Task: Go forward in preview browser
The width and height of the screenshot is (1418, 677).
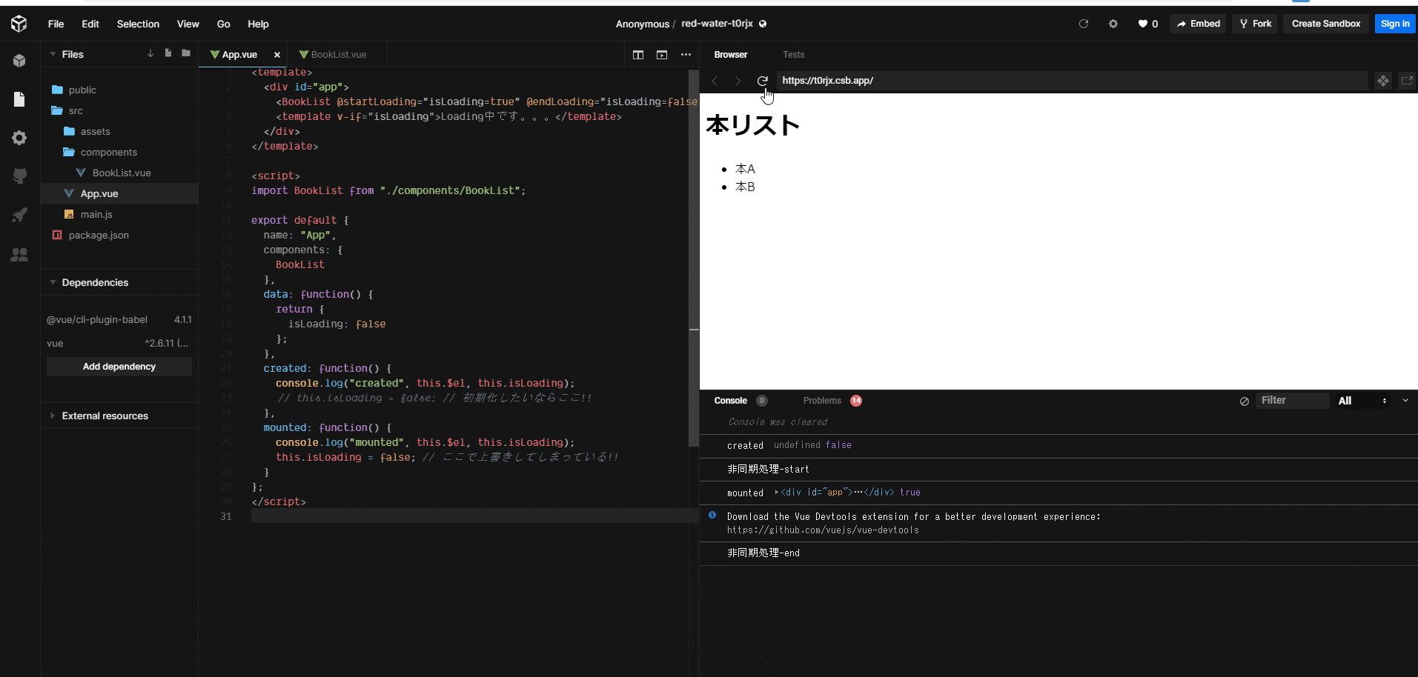Action: click(x=738, y=81)
